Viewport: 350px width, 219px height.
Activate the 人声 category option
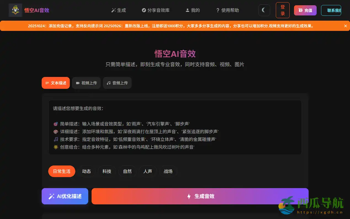[148, 171]
